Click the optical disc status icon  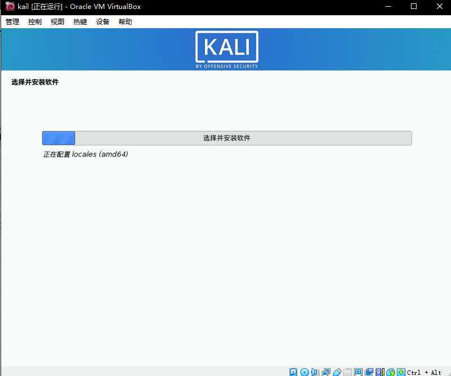[304, 372]
